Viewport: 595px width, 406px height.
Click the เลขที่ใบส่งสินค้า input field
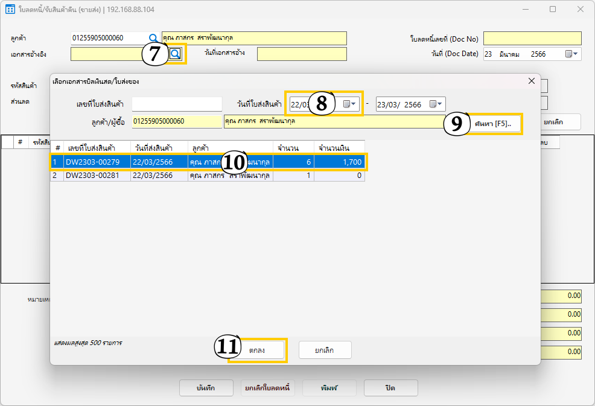(177, 104)
